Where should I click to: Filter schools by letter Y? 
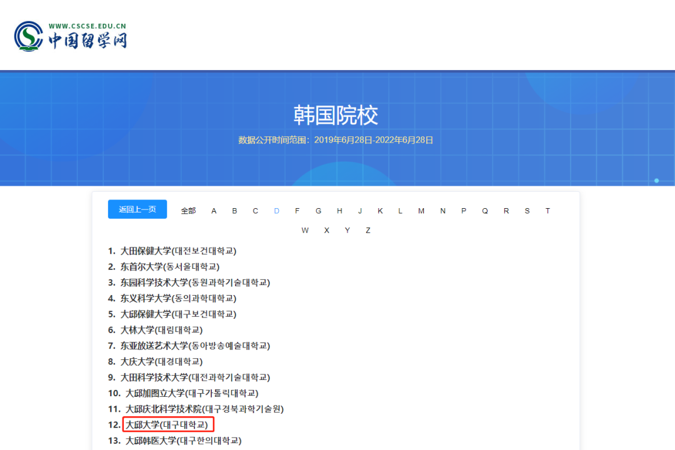click(x=347, y=231)
